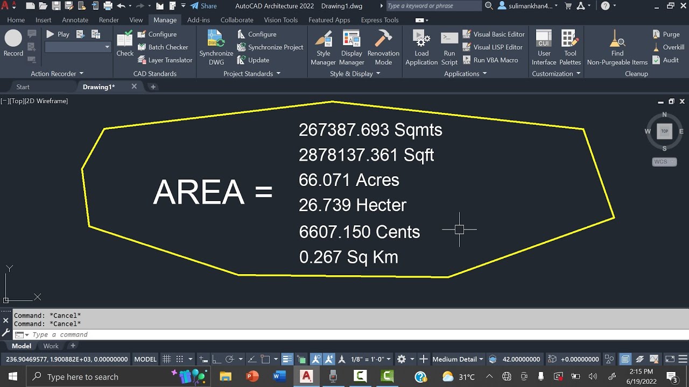The height and width of the screenshot is (387, 689).
Task: Open the Check standards tool
Action: click(x=125, y=43)
